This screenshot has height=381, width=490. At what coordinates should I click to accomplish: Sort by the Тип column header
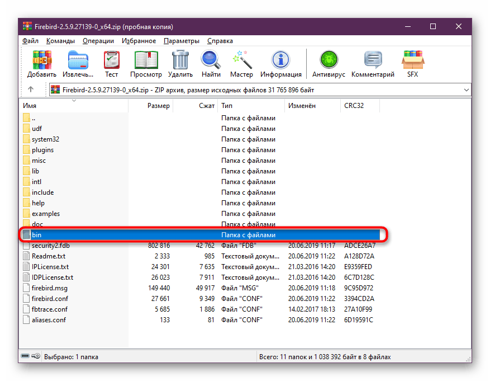(251, 106)
